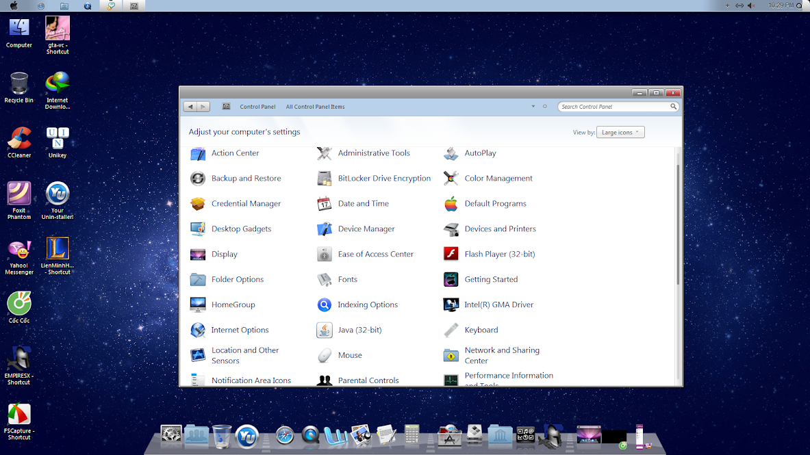Open the Devices and Printers icon
This screenshot has width=810, height=455.
pyautogui.click(x=451, y=229)
